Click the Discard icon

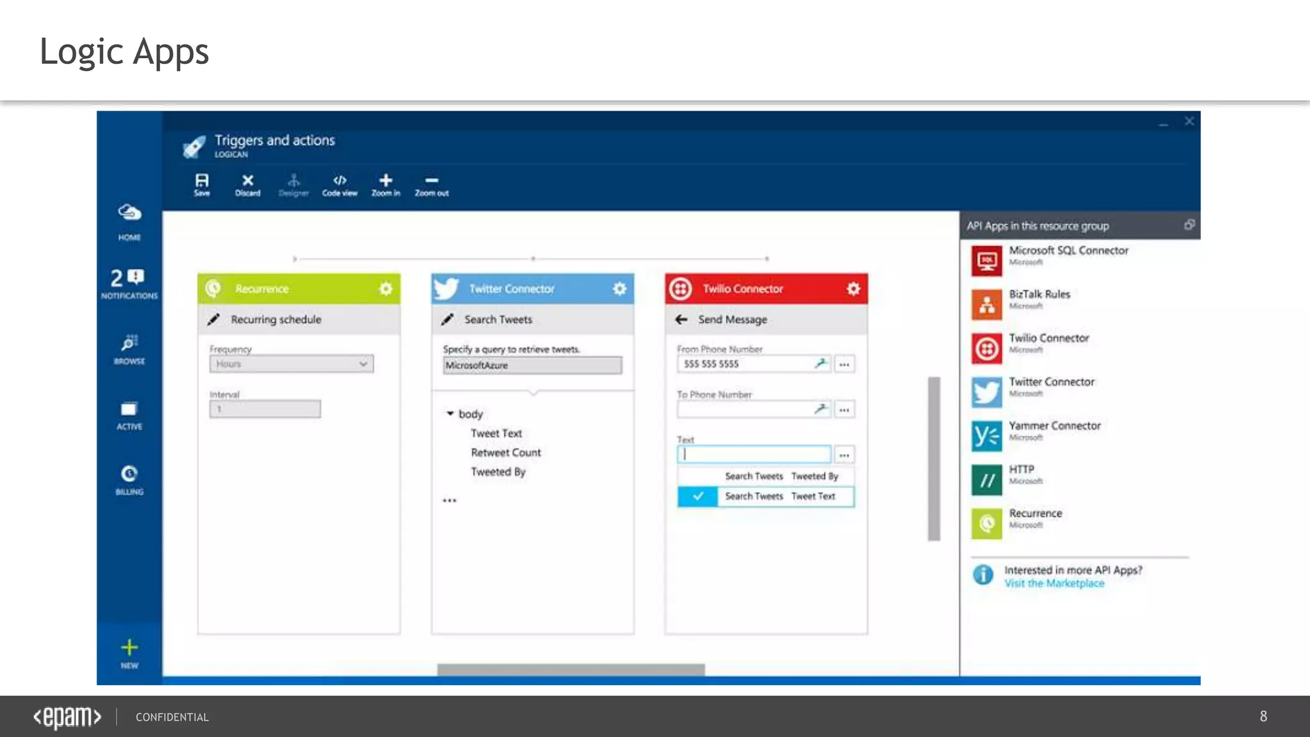pos(248,184)
